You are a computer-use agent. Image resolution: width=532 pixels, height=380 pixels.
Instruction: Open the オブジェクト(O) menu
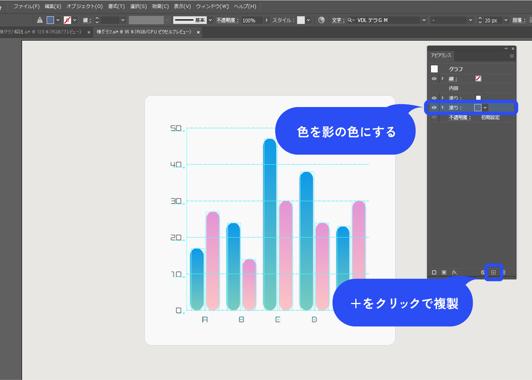click(x=84, y=6)
